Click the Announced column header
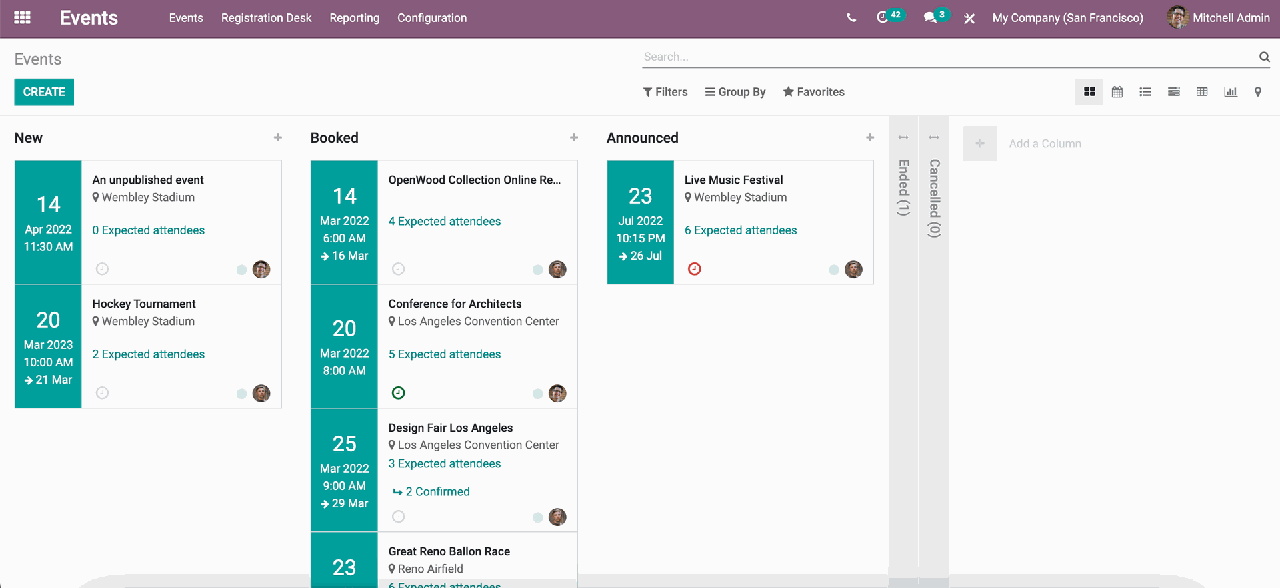The height and width of the screenshot is (588, 1280). pos(643,137)
